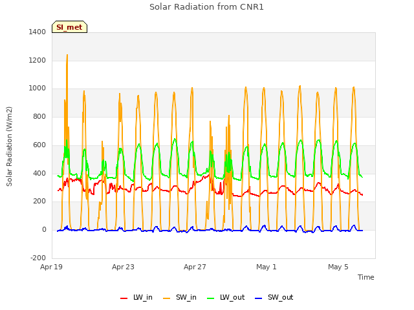The image size is (414, 310).
Task: Click the Apr 27 x-axis tick label
Action: tap(195, 267)
